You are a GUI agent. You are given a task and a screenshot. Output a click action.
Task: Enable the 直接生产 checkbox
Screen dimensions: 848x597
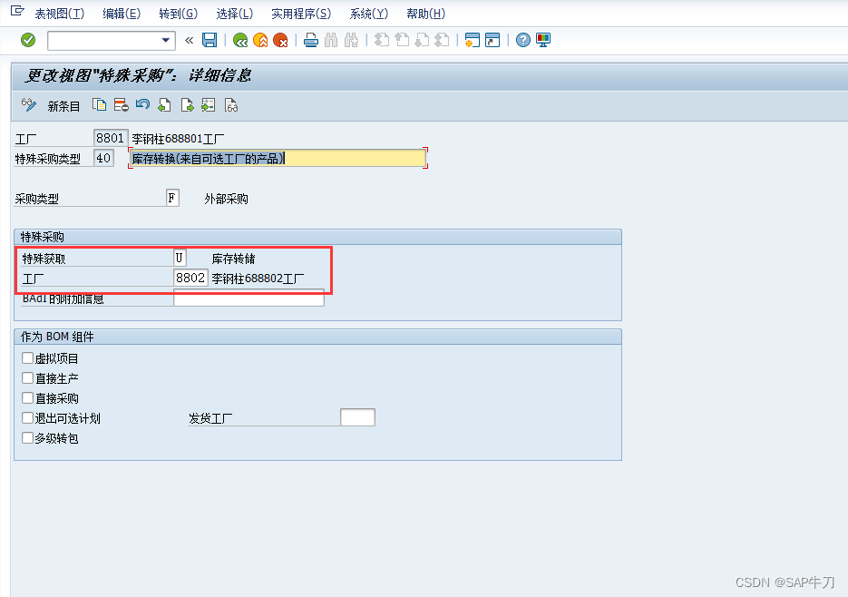27,377
